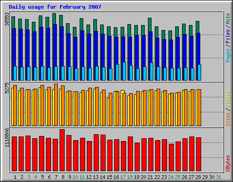Click the "Daily usage for February 2007" title
233x182 pixels.
point(55,7)
